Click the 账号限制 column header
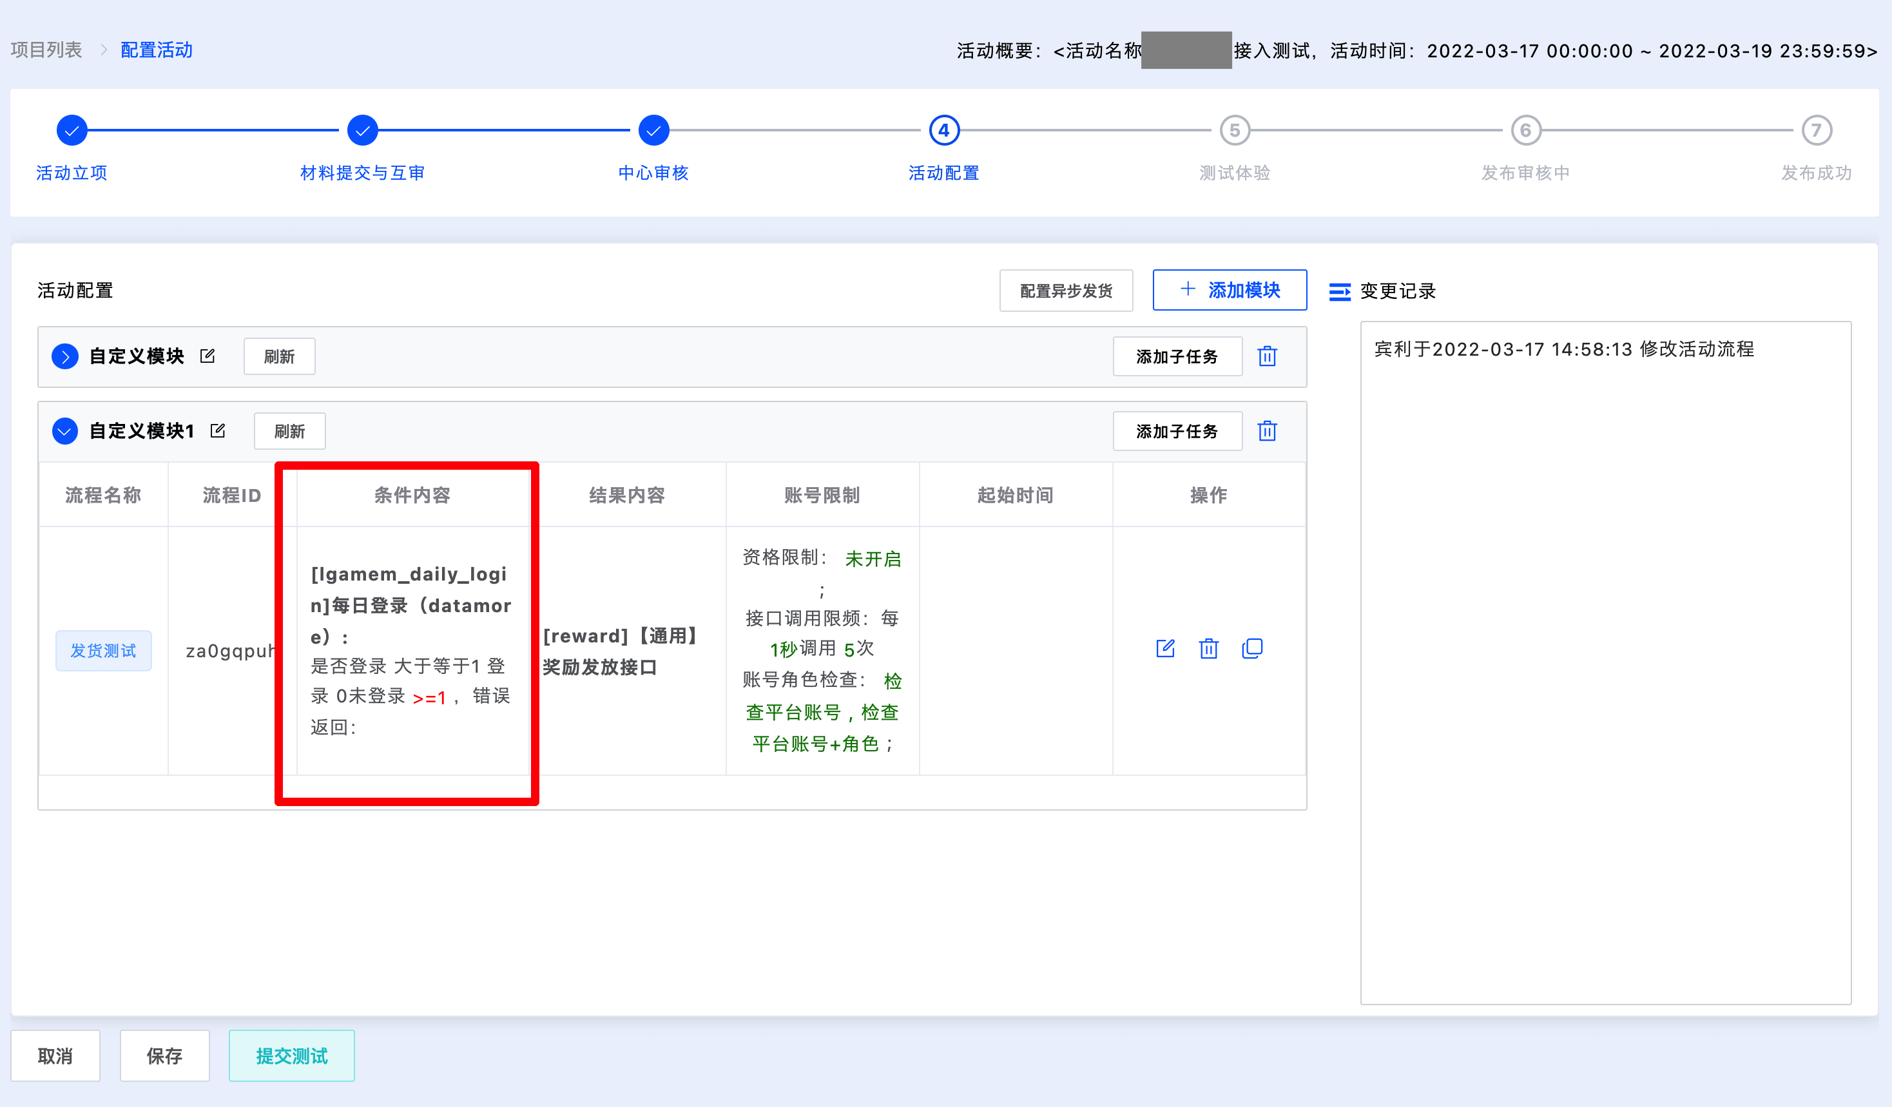1892x1107 pixels. (822, 496)
